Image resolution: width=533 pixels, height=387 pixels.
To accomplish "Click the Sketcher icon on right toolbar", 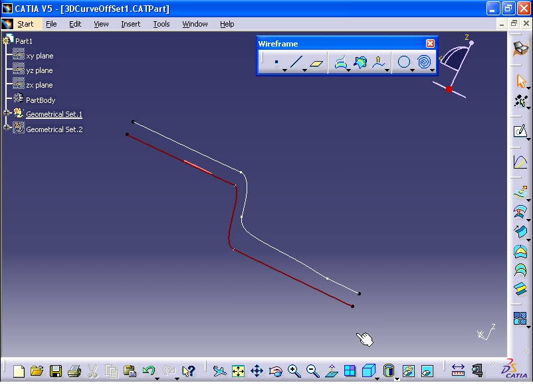I will click(520, 131).
